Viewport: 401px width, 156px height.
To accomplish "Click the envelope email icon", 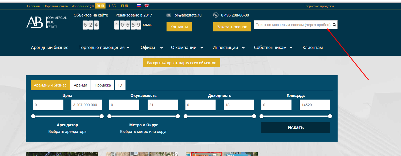I will [169, 15].
